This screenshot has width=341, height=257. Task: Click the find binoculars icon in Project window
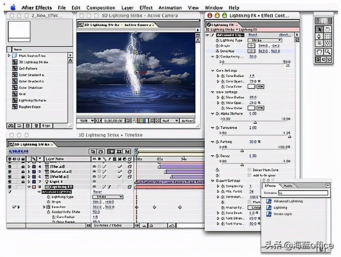point(11,126)
